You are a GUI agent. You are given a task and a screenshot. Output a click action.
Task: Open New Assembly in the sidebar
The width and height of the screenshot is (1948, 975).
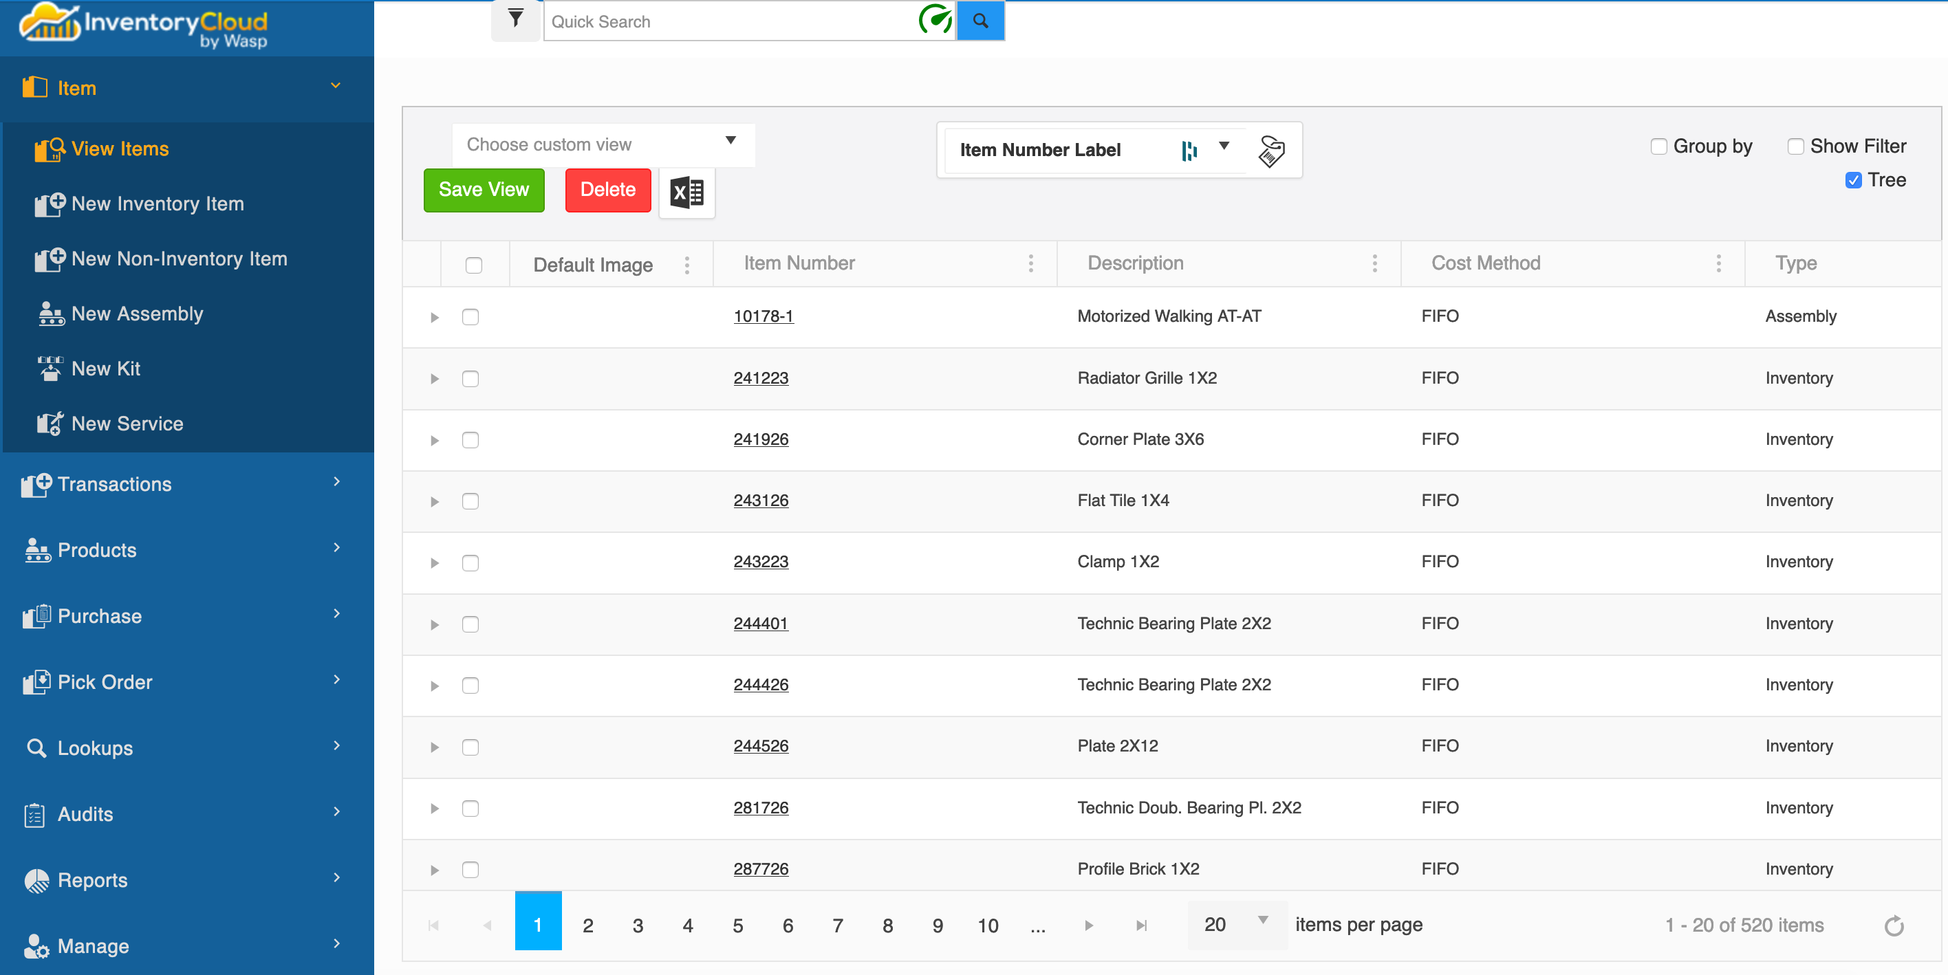[137, 314]
